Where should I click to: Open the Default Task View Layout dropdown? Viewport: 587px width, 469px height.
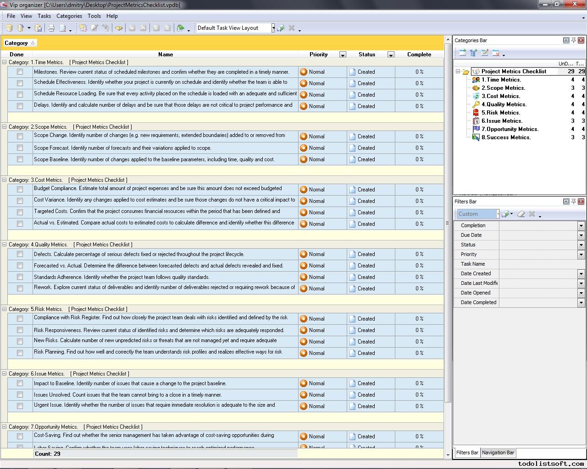point(273,28)
